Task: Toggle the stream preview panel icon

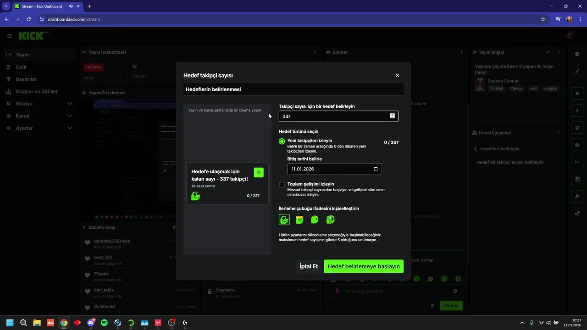Action: (x=577, y=93)
